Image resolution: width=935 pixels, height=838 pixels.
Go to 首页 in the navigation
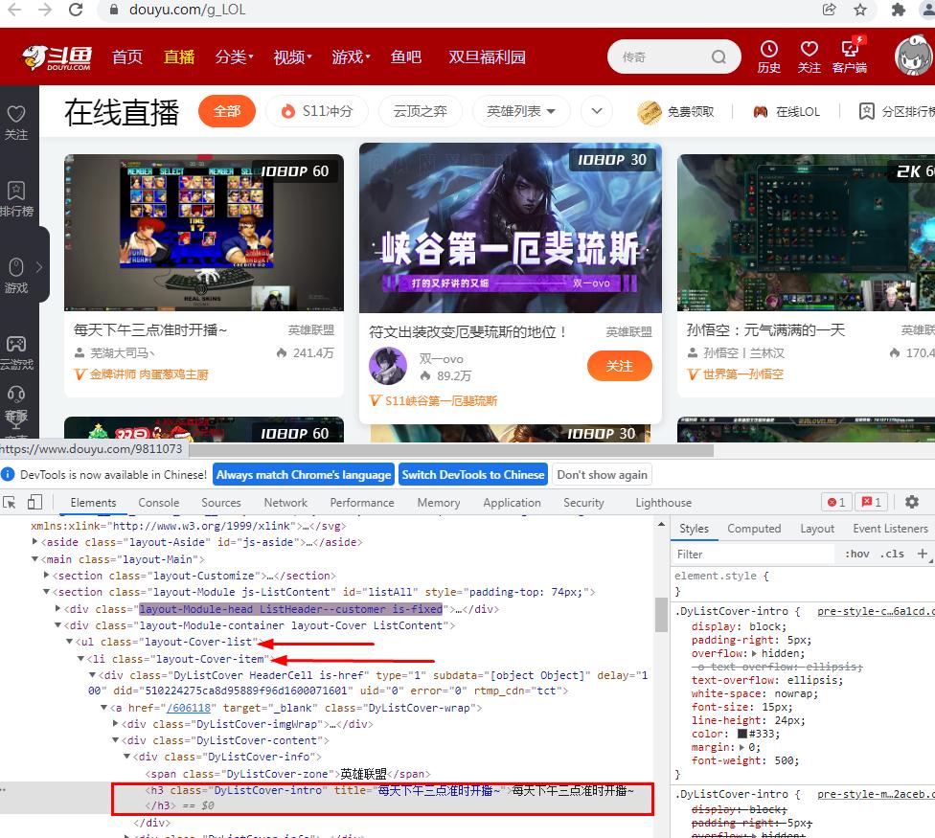pyautogui.click(x=127, y=57)
